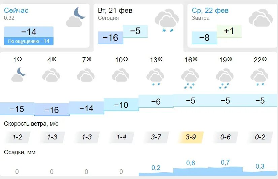The width and height of the screenshot is (278, 179).
Task: Click the snow cloud icon under 22:00
Action: tap(259, 77)
